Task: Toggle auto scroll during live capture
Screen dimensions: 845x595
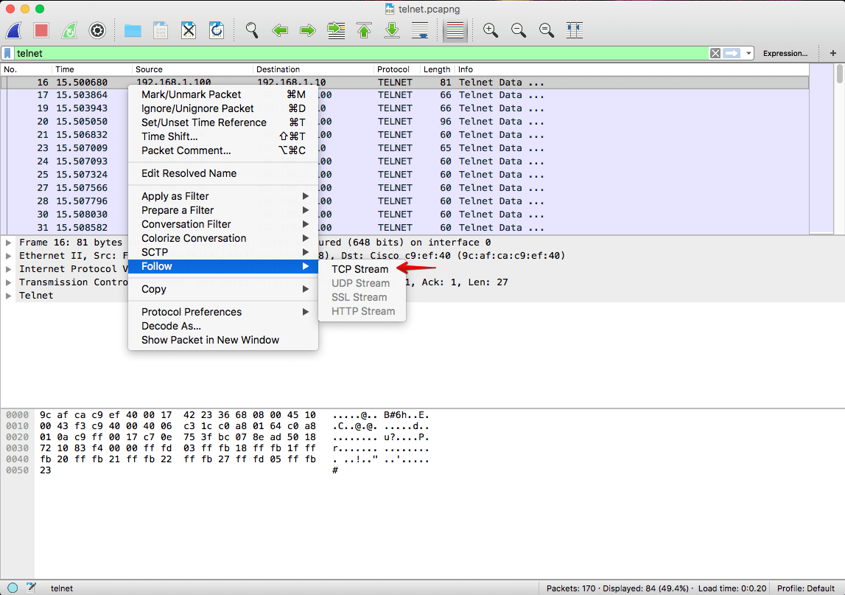Action: coord(420,30)
